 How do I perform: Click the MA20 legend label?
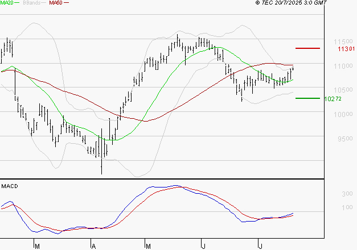7,2
